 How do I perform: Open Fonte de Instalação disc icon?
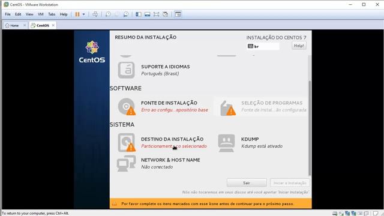127,106
